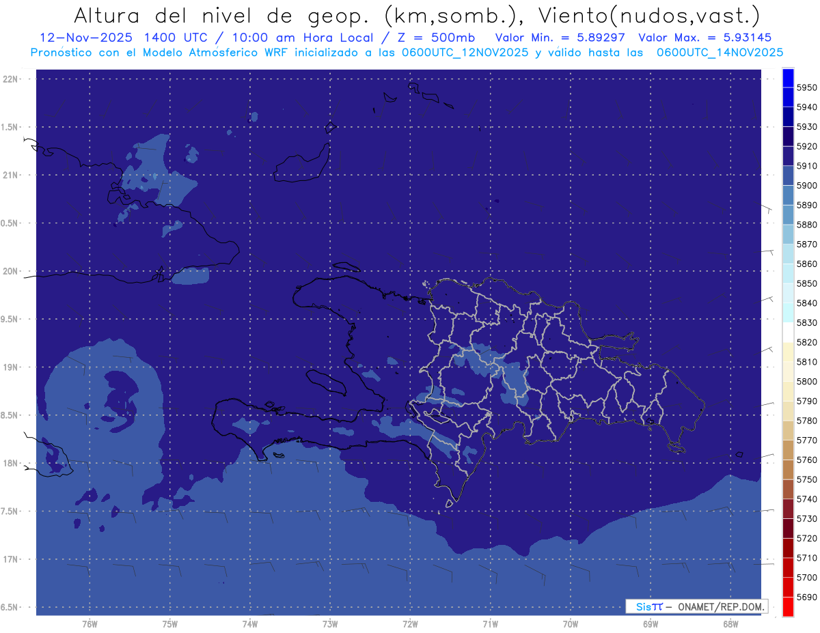
Task: Click the bright blue swatch above 5950
Action: coord(788,78)
